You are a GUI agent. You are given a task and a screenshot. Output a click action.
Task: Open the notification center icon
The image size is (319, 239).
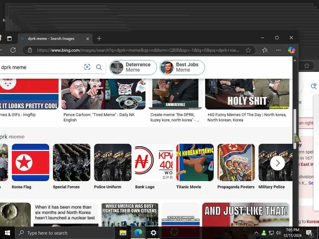click(309, 233)
